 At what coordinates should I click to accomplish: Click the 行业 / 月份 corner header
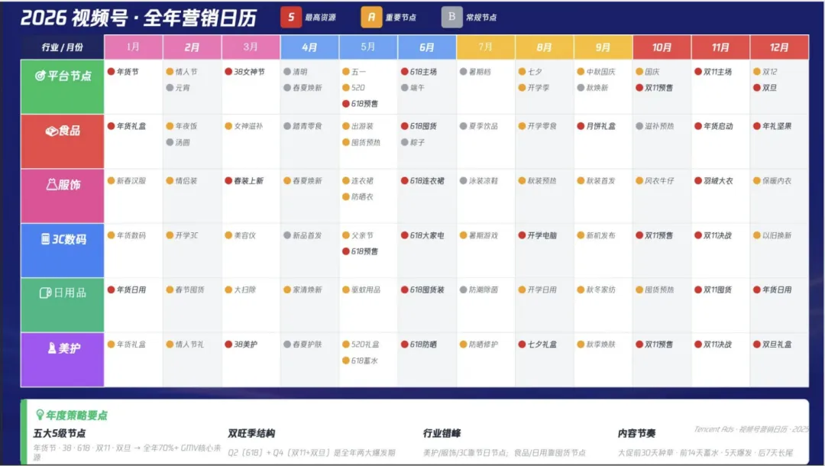pyautogui.click(x=62, y=47)
